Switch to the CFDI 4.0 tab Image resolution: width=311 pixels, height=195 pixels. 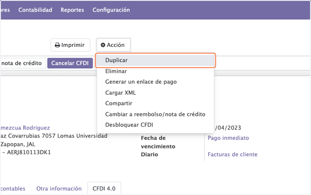click(x=104, y=189)
